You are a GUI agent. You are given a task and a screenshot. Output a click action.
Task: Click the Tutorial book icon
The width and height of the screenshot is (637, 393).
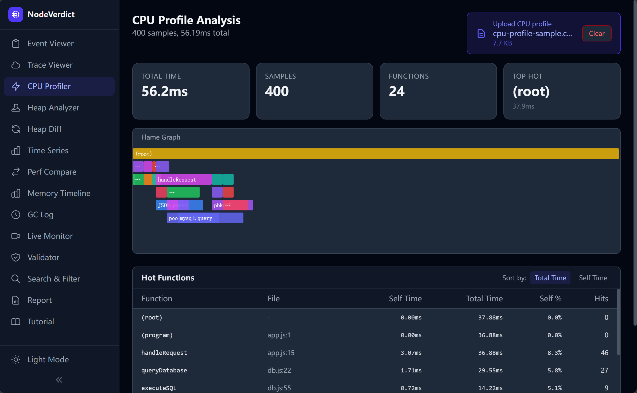16,322
